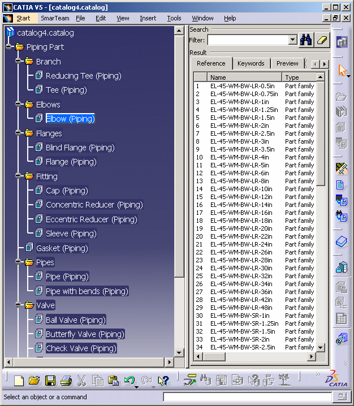The width and height of the screenshot is (354, 406).
Task: Click the grayed tree icon in bottom toolbar
Action: coord(284,380)
